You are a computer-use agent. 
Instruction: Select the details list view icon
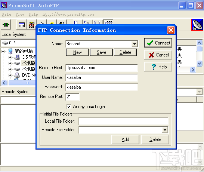(x=108, y=22)
